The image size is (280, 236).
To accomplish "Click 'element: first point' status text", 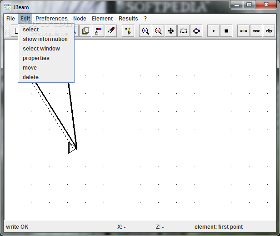I will pos(219,227).
